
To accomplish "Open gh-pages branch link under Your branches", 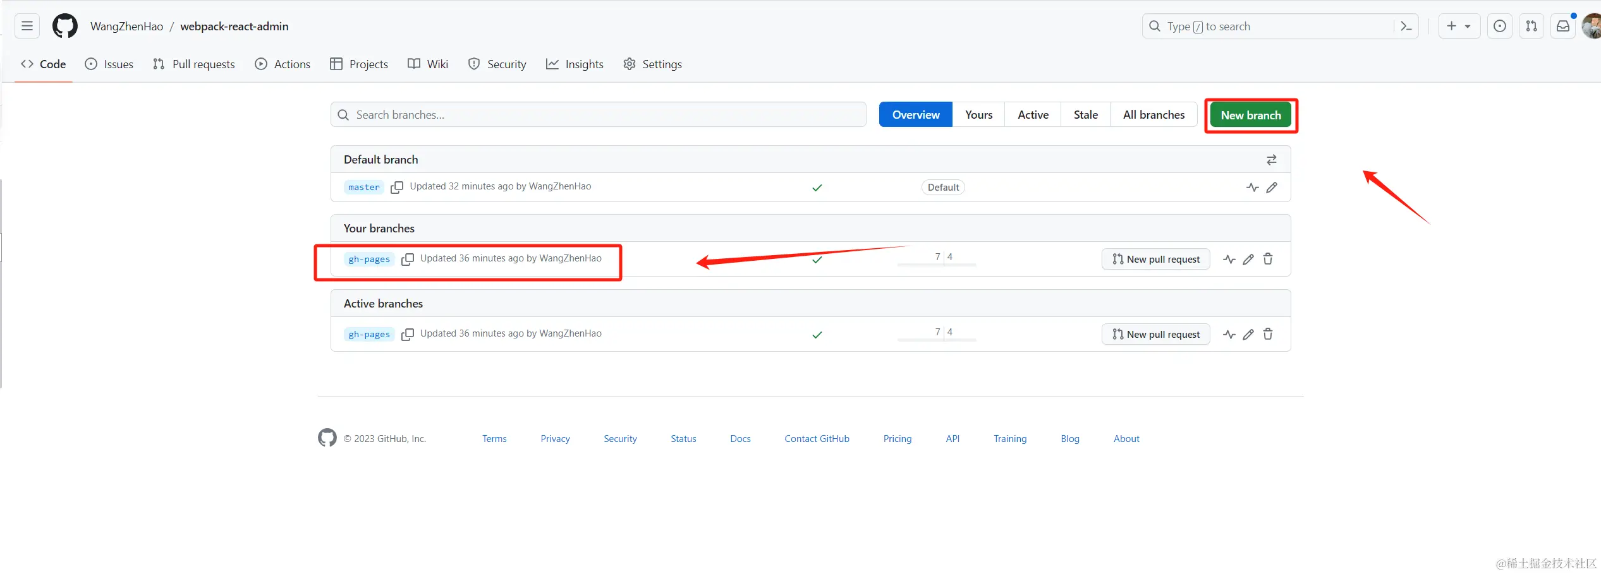I will tap(369, 260).
